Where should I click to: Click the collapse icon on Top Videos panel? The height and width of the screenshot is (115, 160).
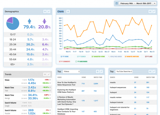point(101,72)
